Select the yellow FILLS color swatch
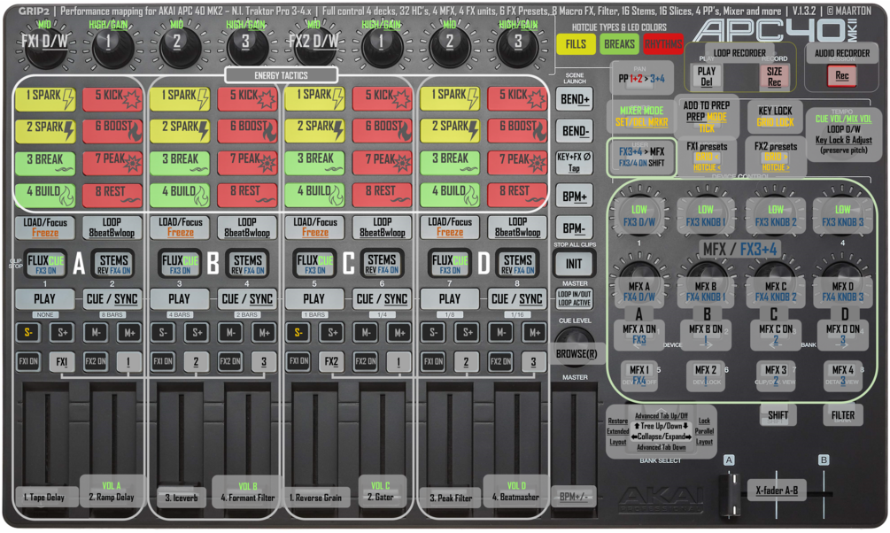This screenshot has height=533, width=890. tap(576, 43)
